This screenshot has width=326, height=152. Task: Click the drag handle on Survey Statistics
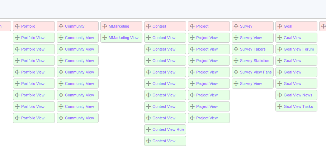point(236,61)
